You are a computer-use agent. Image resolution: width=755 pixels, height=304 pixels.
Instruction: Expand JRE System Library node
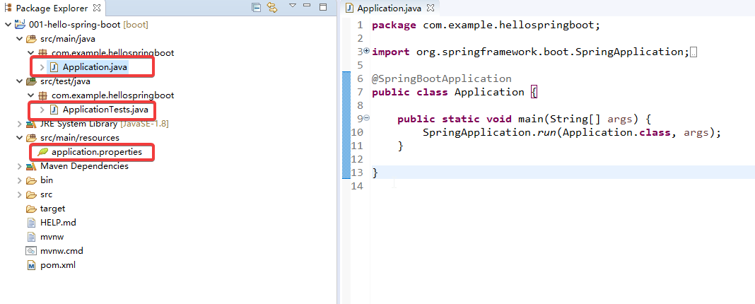19,124
